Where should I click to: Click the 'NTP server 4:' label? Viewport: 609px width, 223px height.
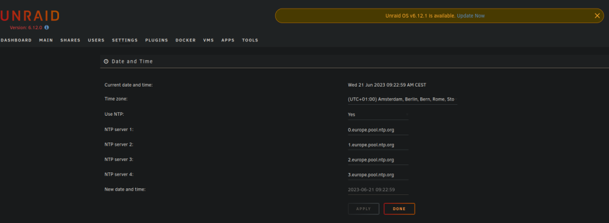pyautogui.click(x=119, y=174)
